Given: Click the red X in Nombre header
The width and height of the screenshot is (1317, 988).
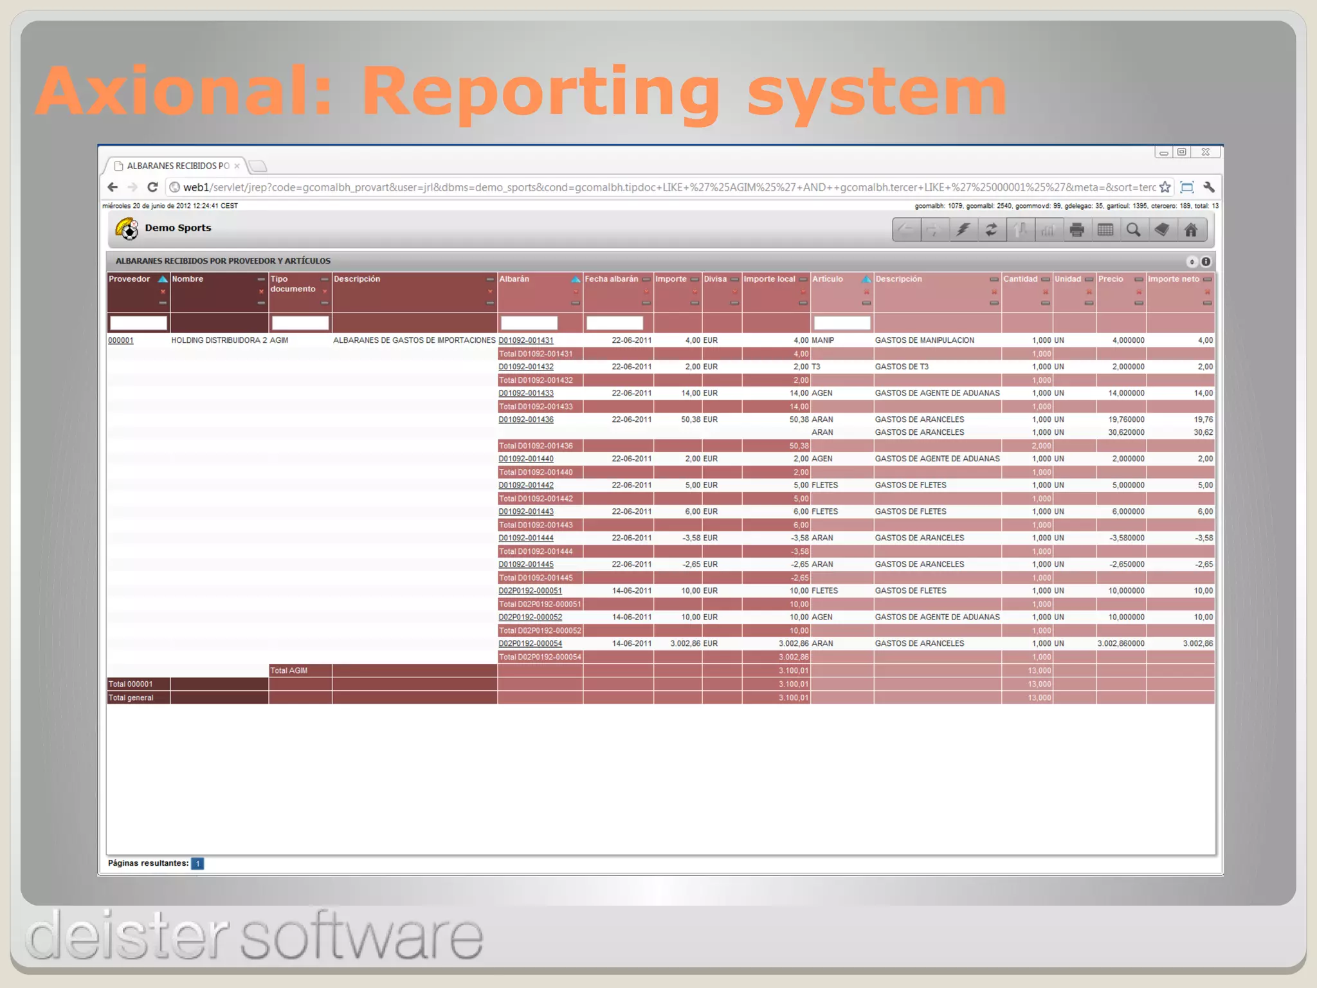Looking at the screenshot, I should tap(261, 292).
